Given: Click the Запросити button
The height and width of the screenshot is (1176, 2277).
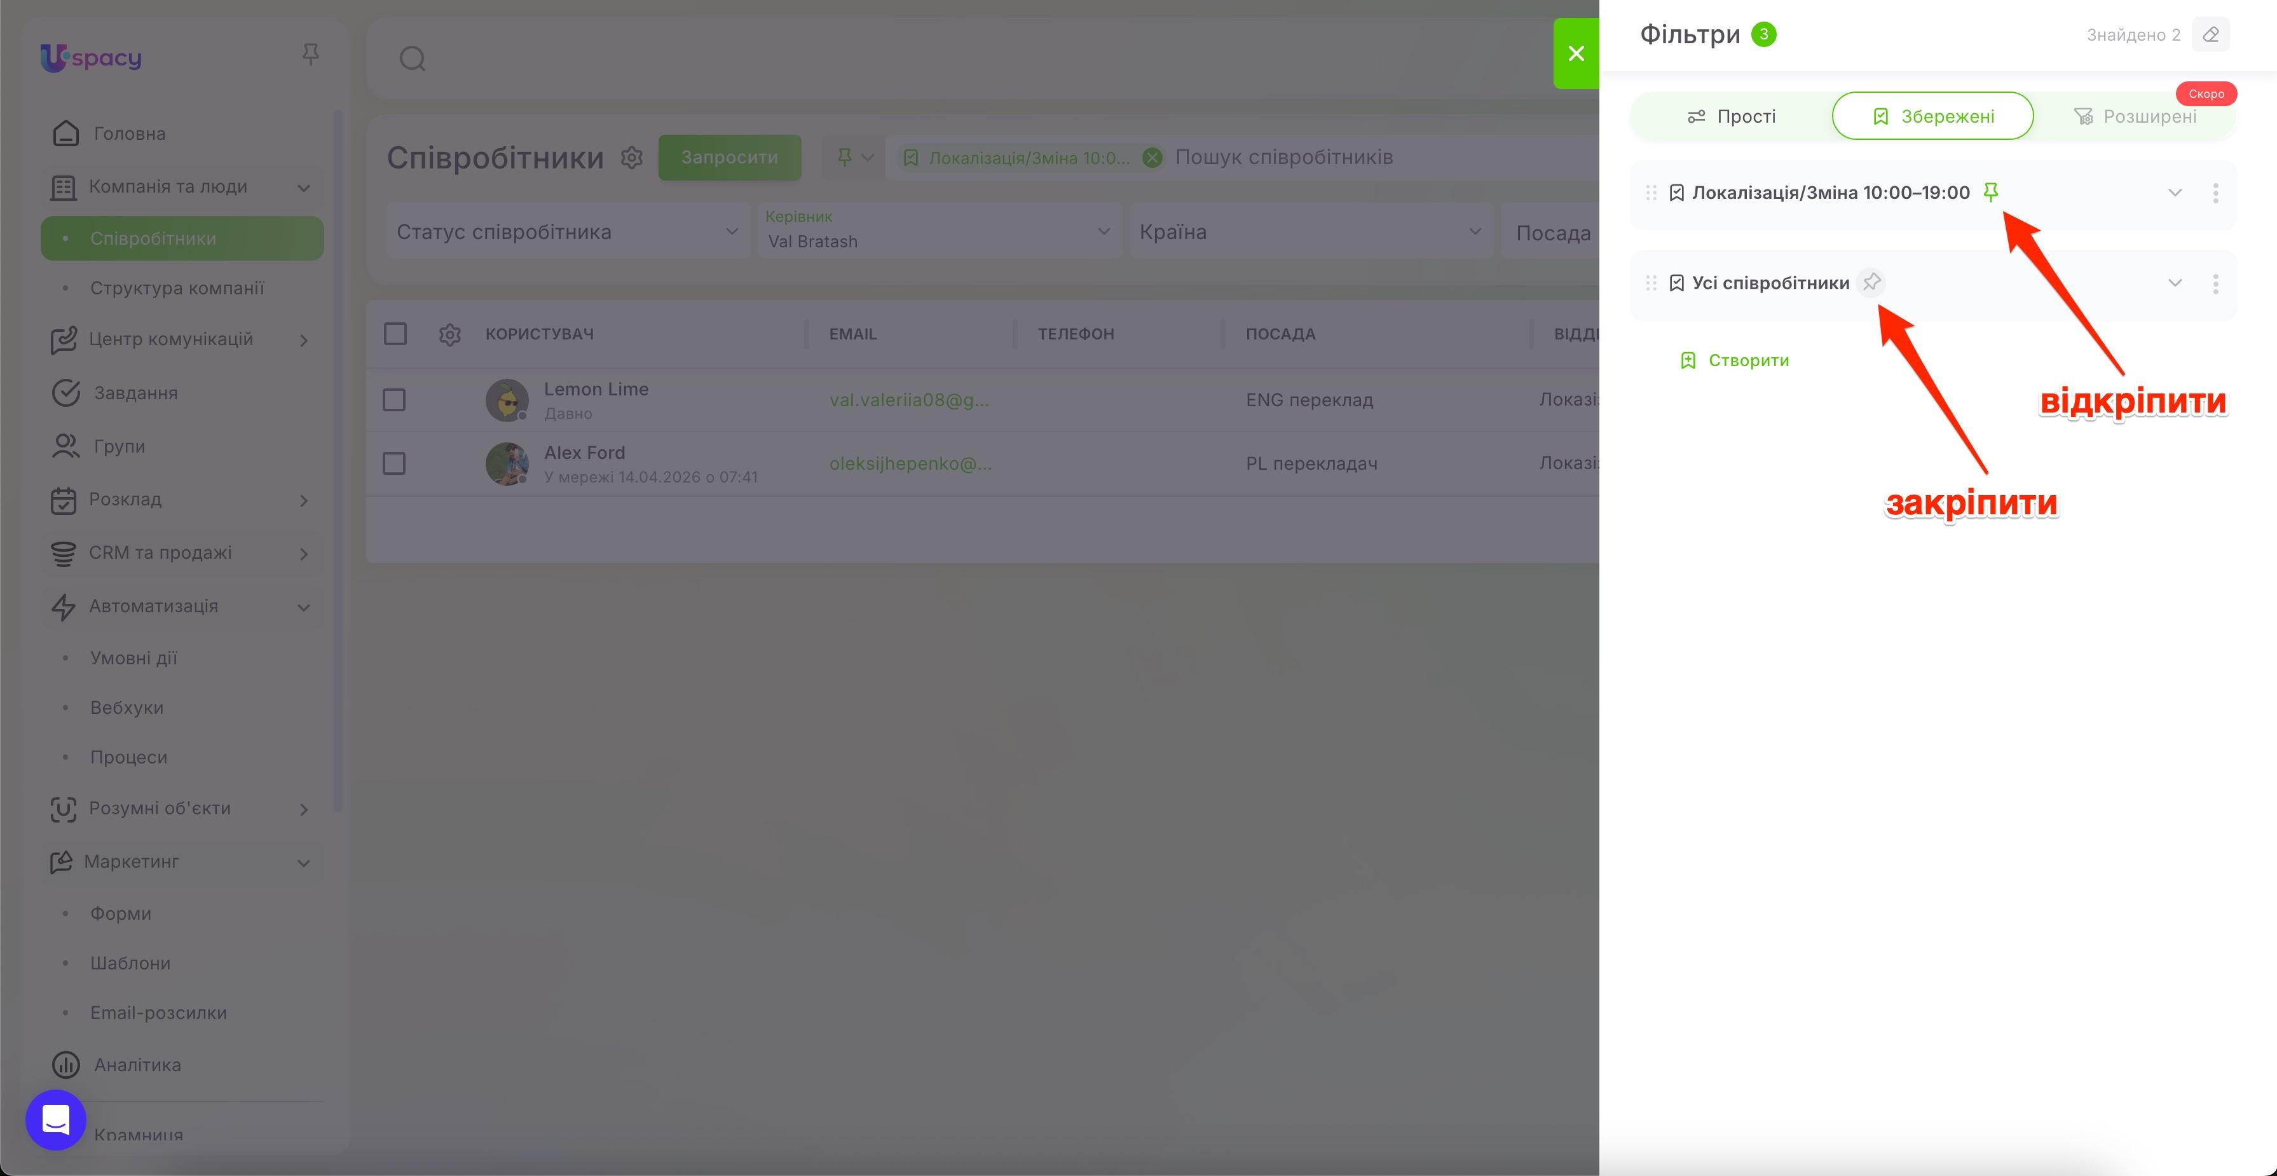Looking at the screenshot, I should click(729, 158).
